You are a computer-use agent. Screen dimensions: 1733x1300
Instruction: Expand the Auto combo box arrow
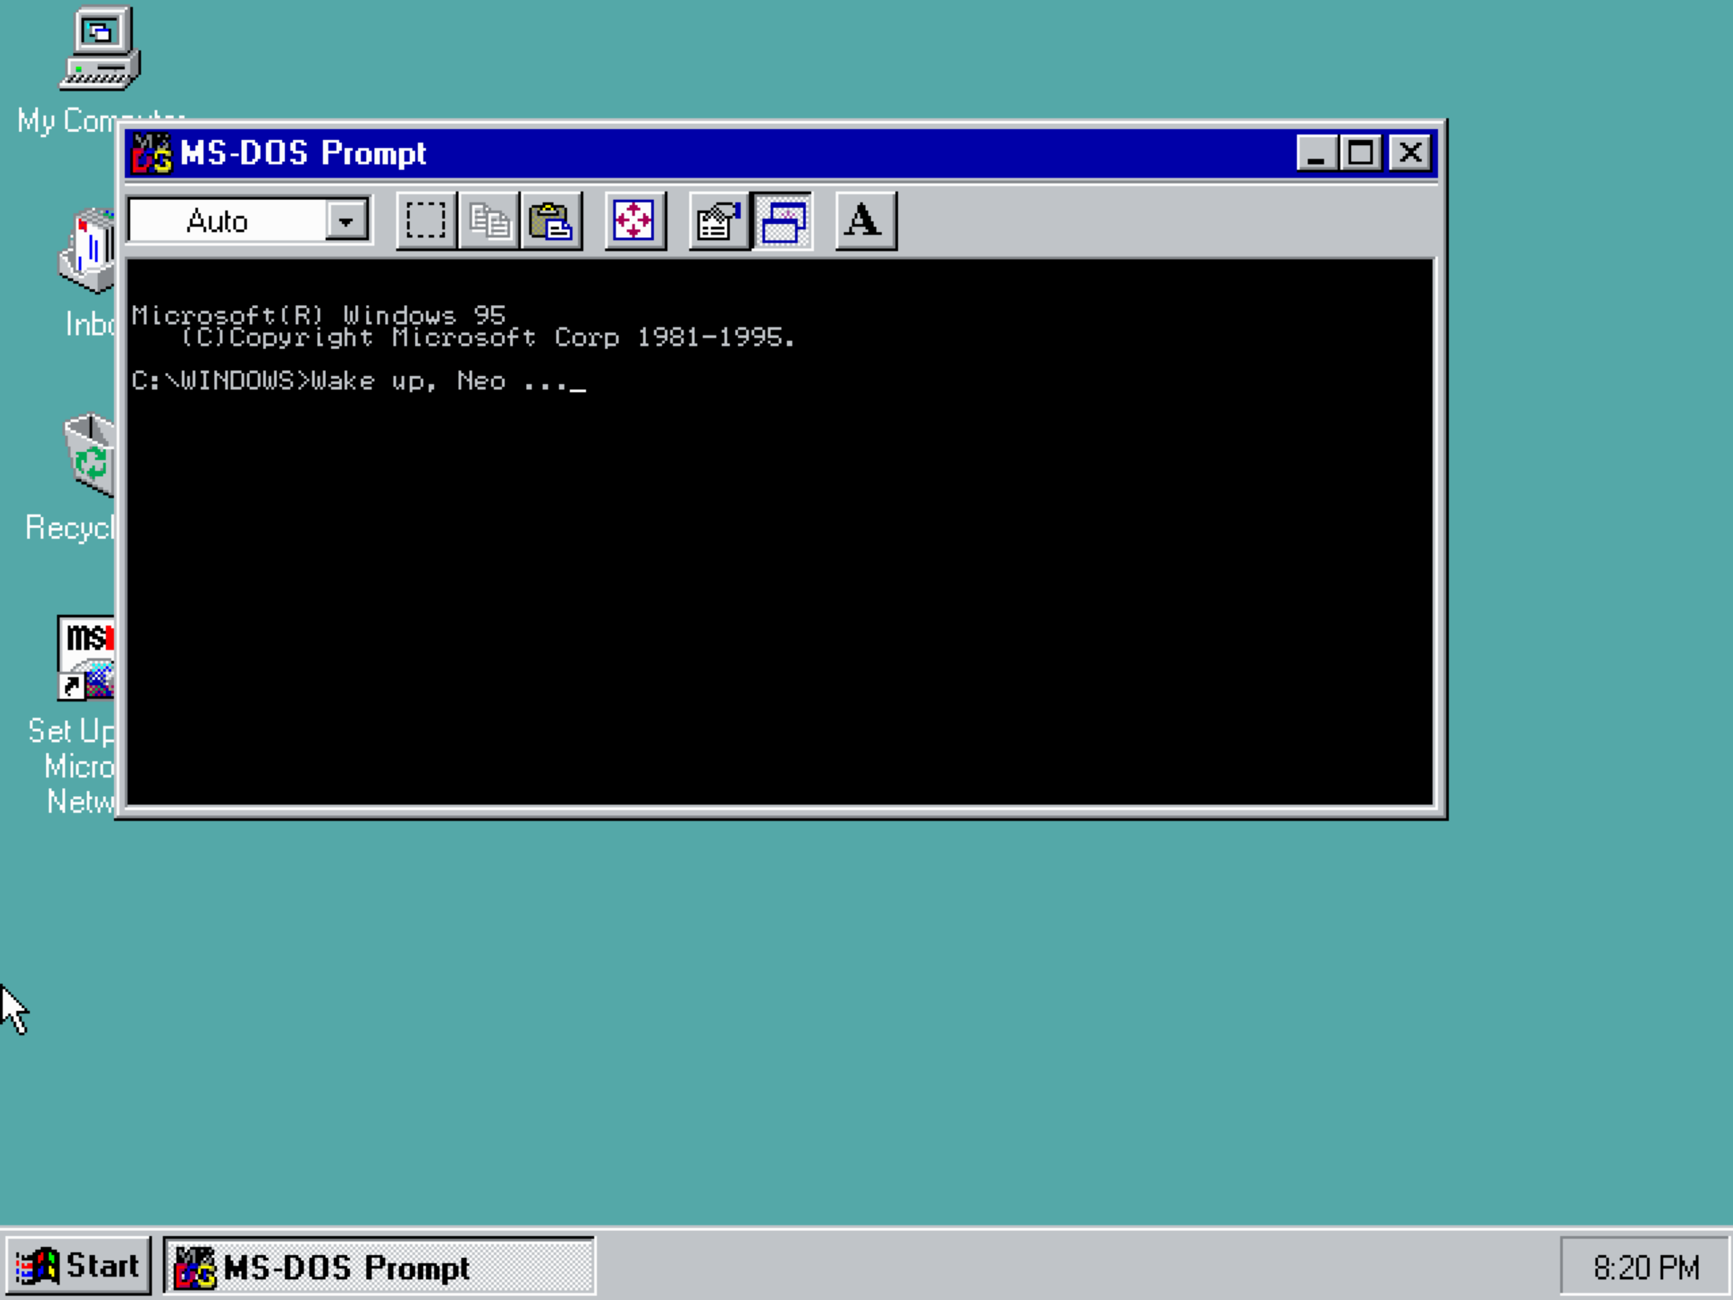(347, 220)
